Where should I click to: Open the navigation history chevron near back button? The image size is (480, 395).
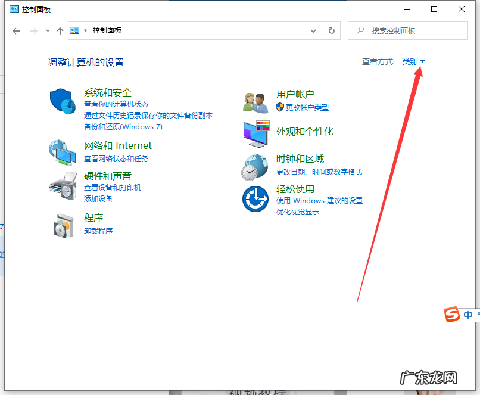coord(46,30)
